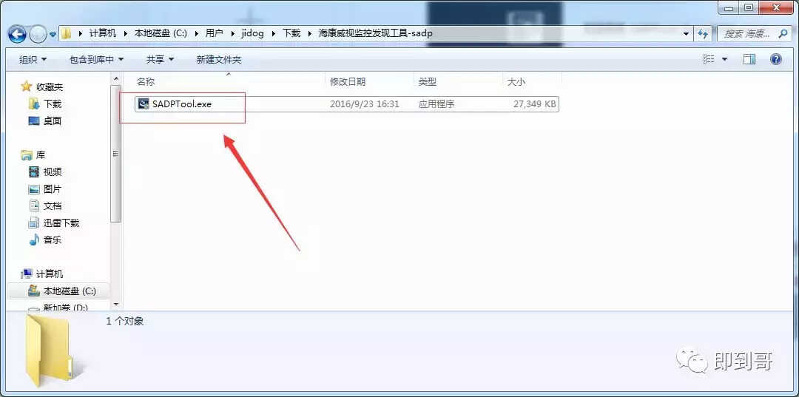The image size is (799, 397).
Task: Select 收藏夹 in the navigation pane
Action: click(x=50, y=87)
